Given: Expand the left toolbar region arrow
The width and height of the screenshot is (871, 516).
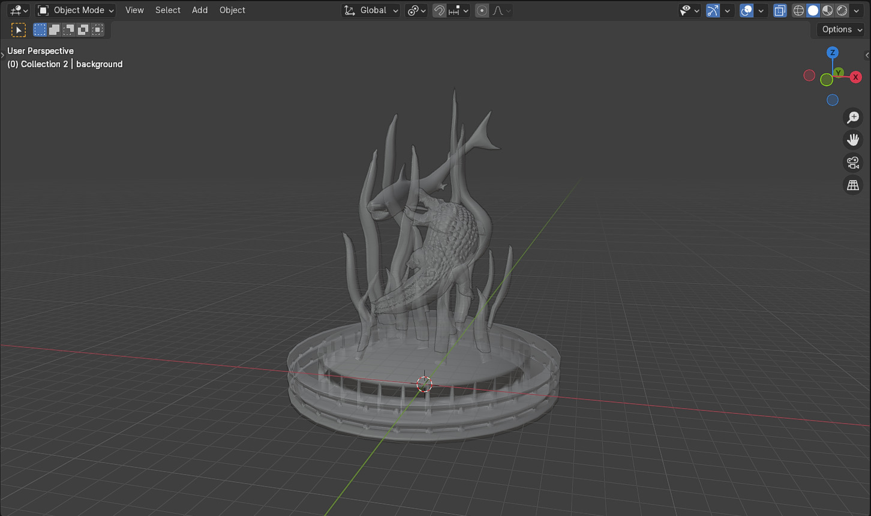Looking at the screenshot, I should point(2,55).
